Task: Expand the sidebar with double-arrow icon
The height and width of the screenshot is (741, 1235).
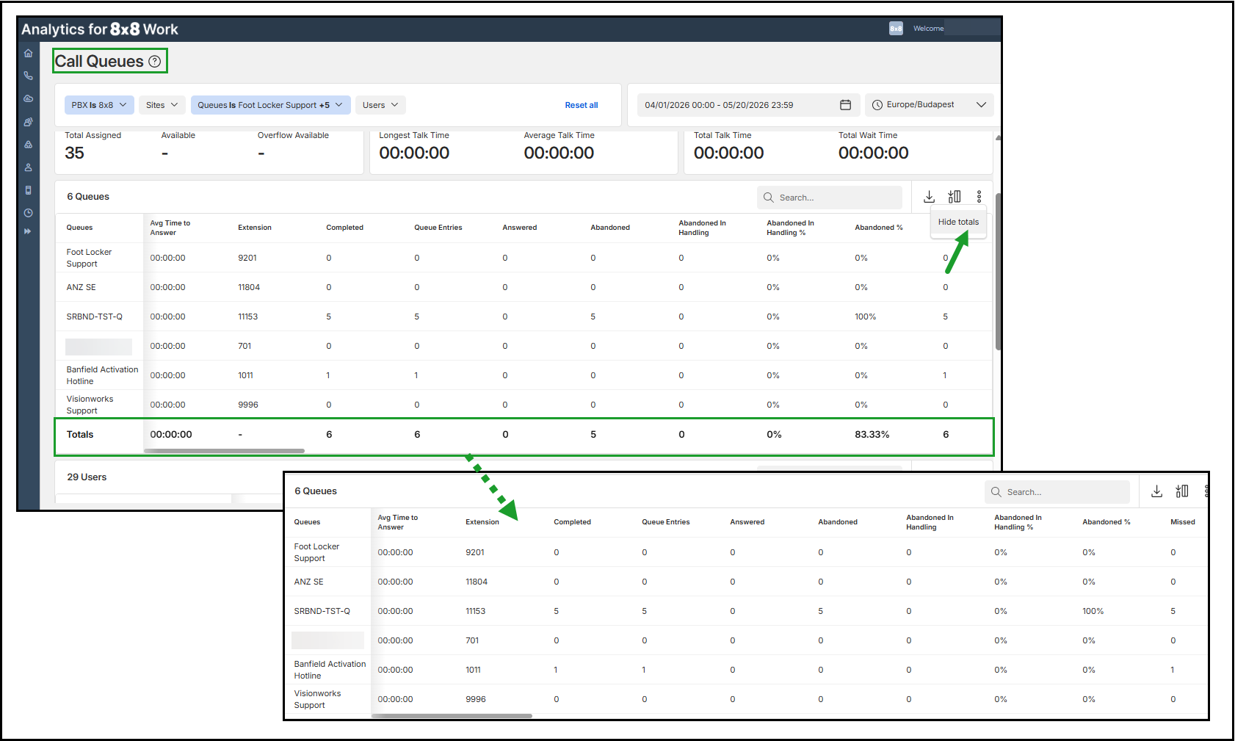Action: coord(28,231)
